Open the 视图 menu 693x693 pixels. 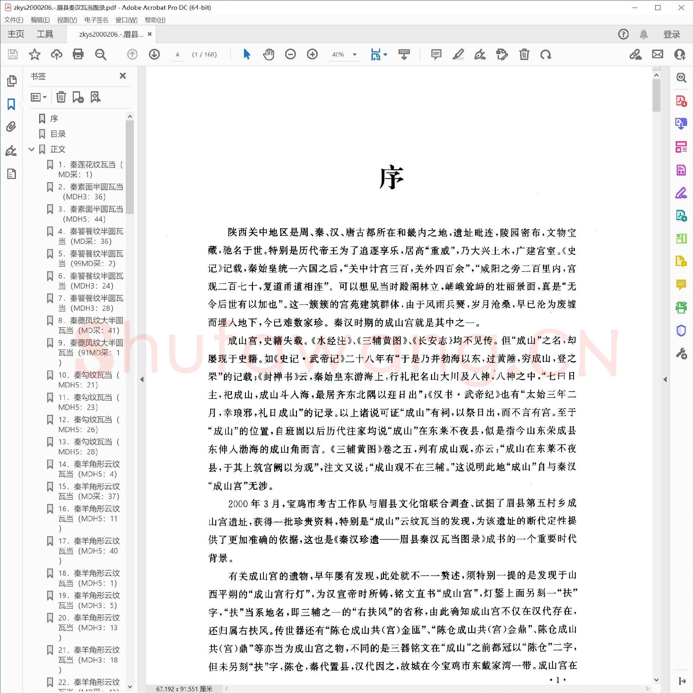tap(67, 20)
